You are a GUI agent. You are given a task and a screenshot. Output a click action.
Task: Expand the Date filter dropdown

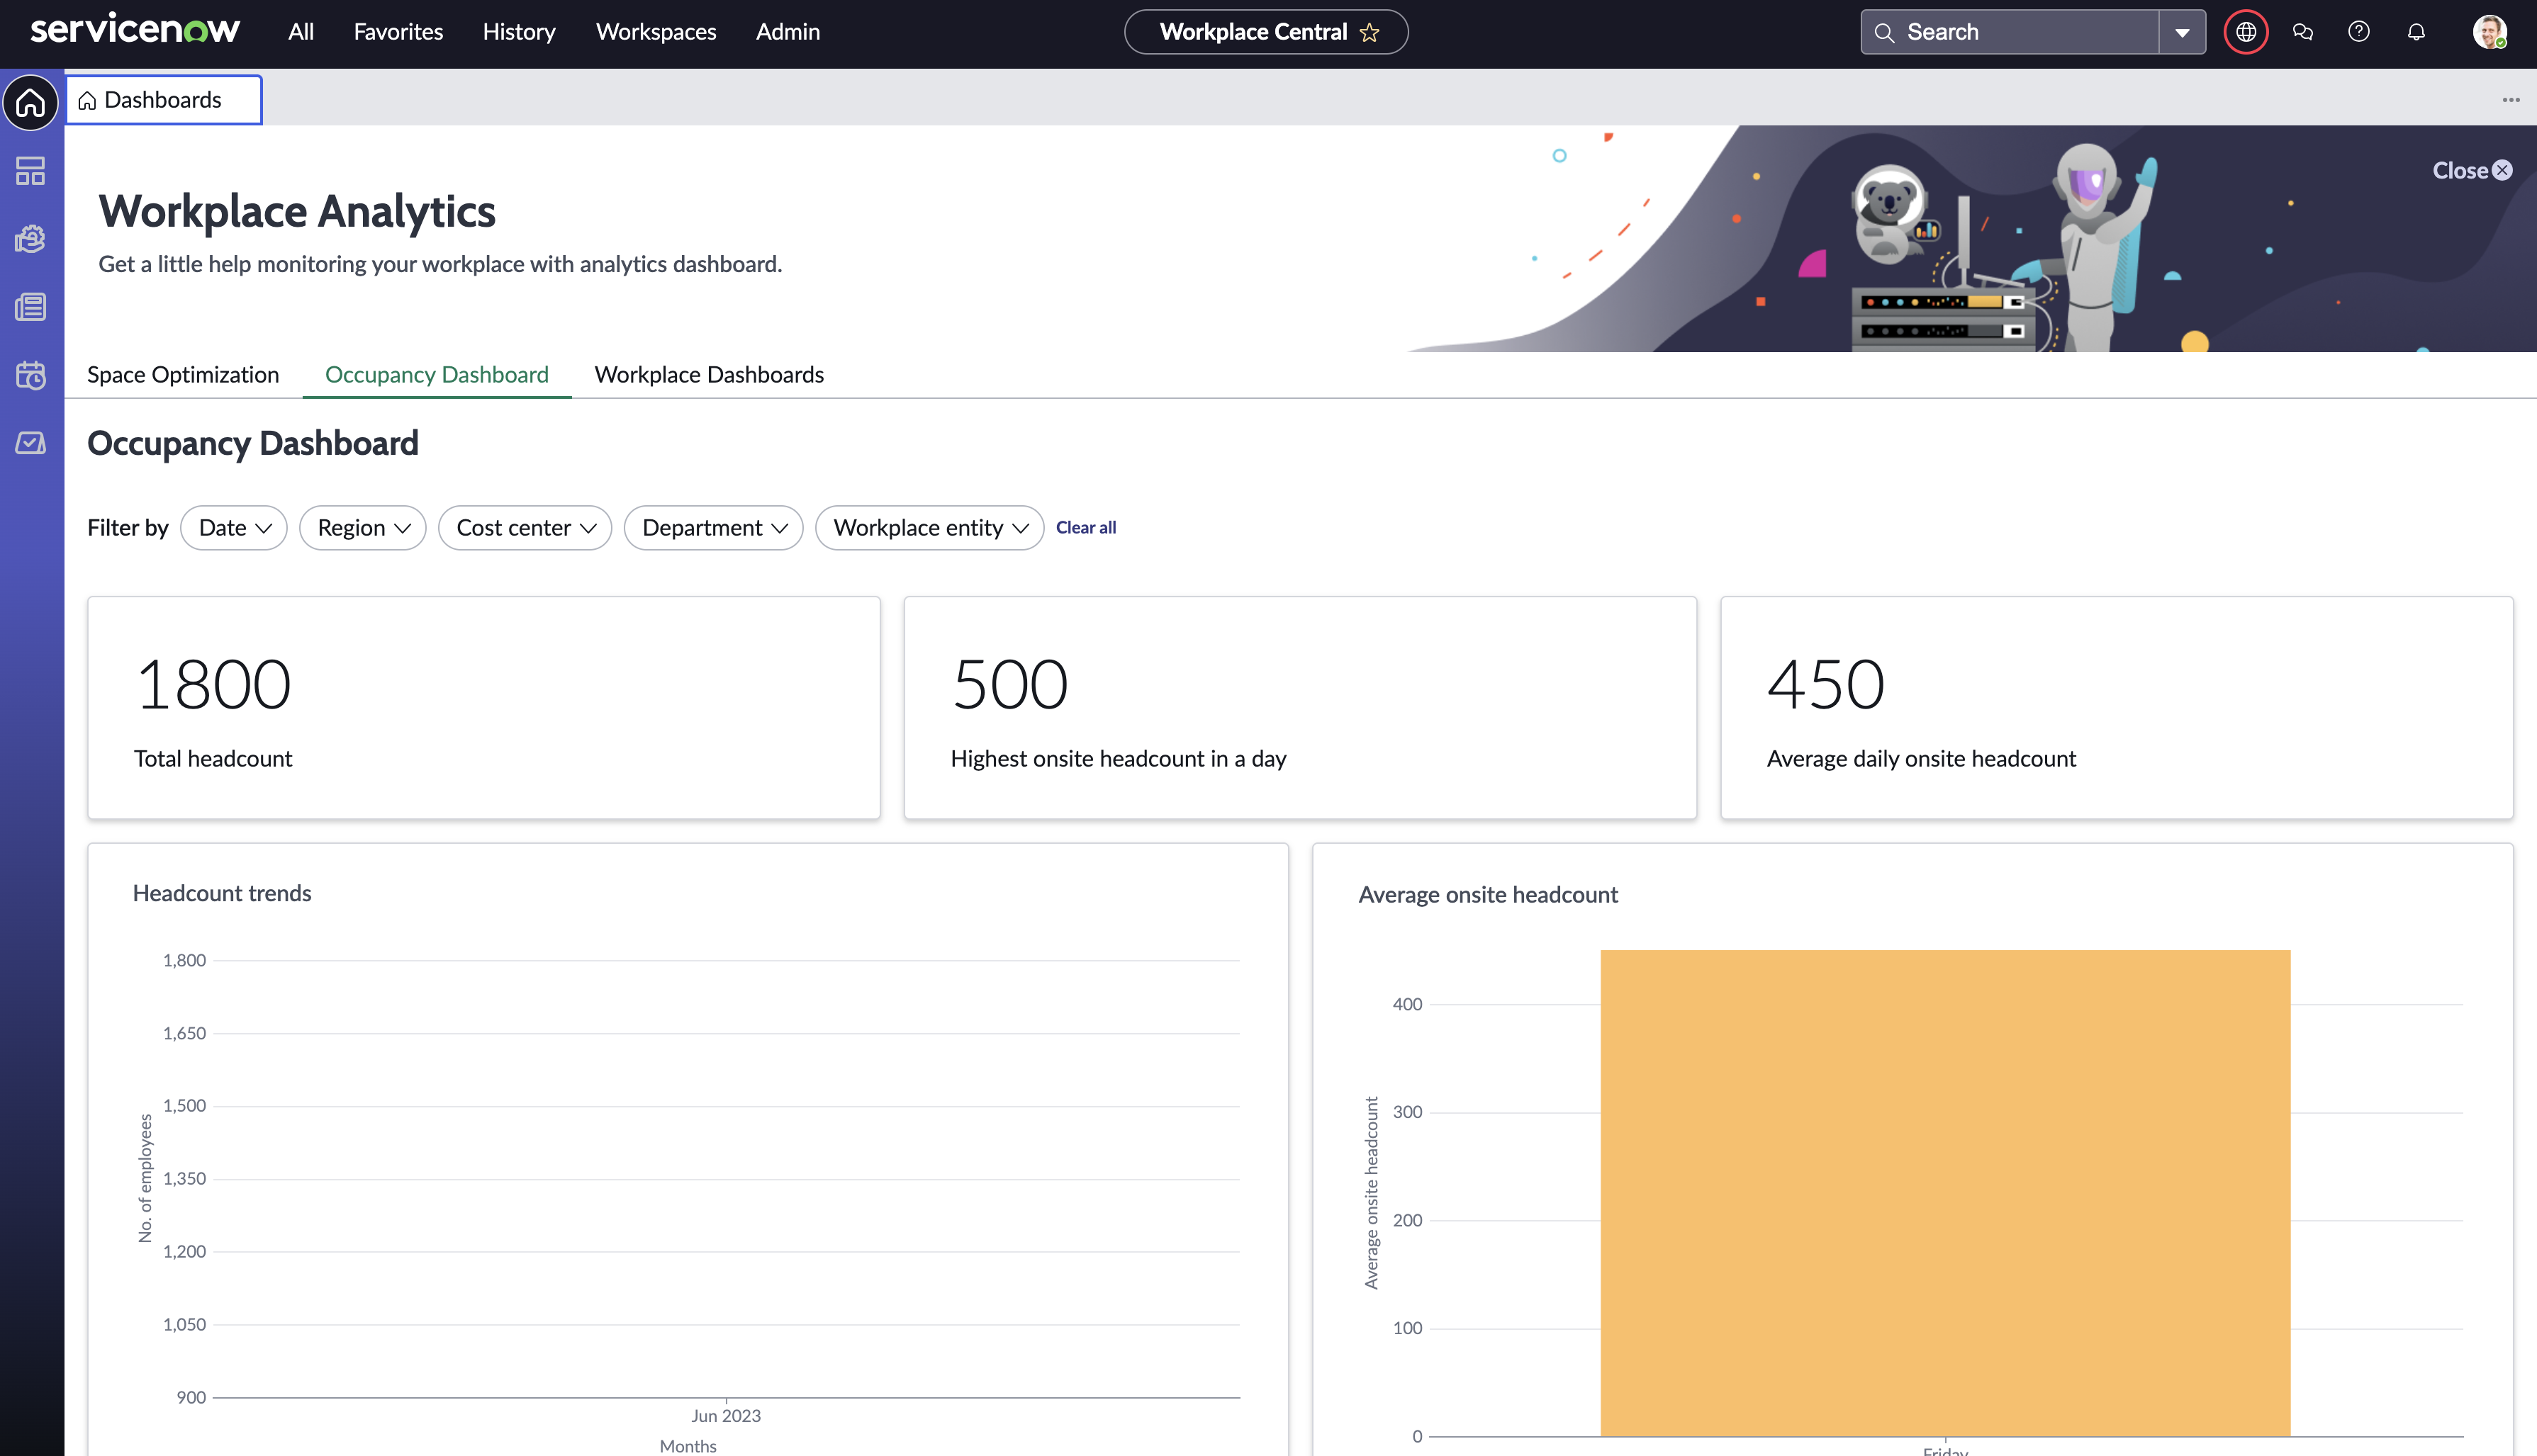pyautogui.click(x=234, y=527)
